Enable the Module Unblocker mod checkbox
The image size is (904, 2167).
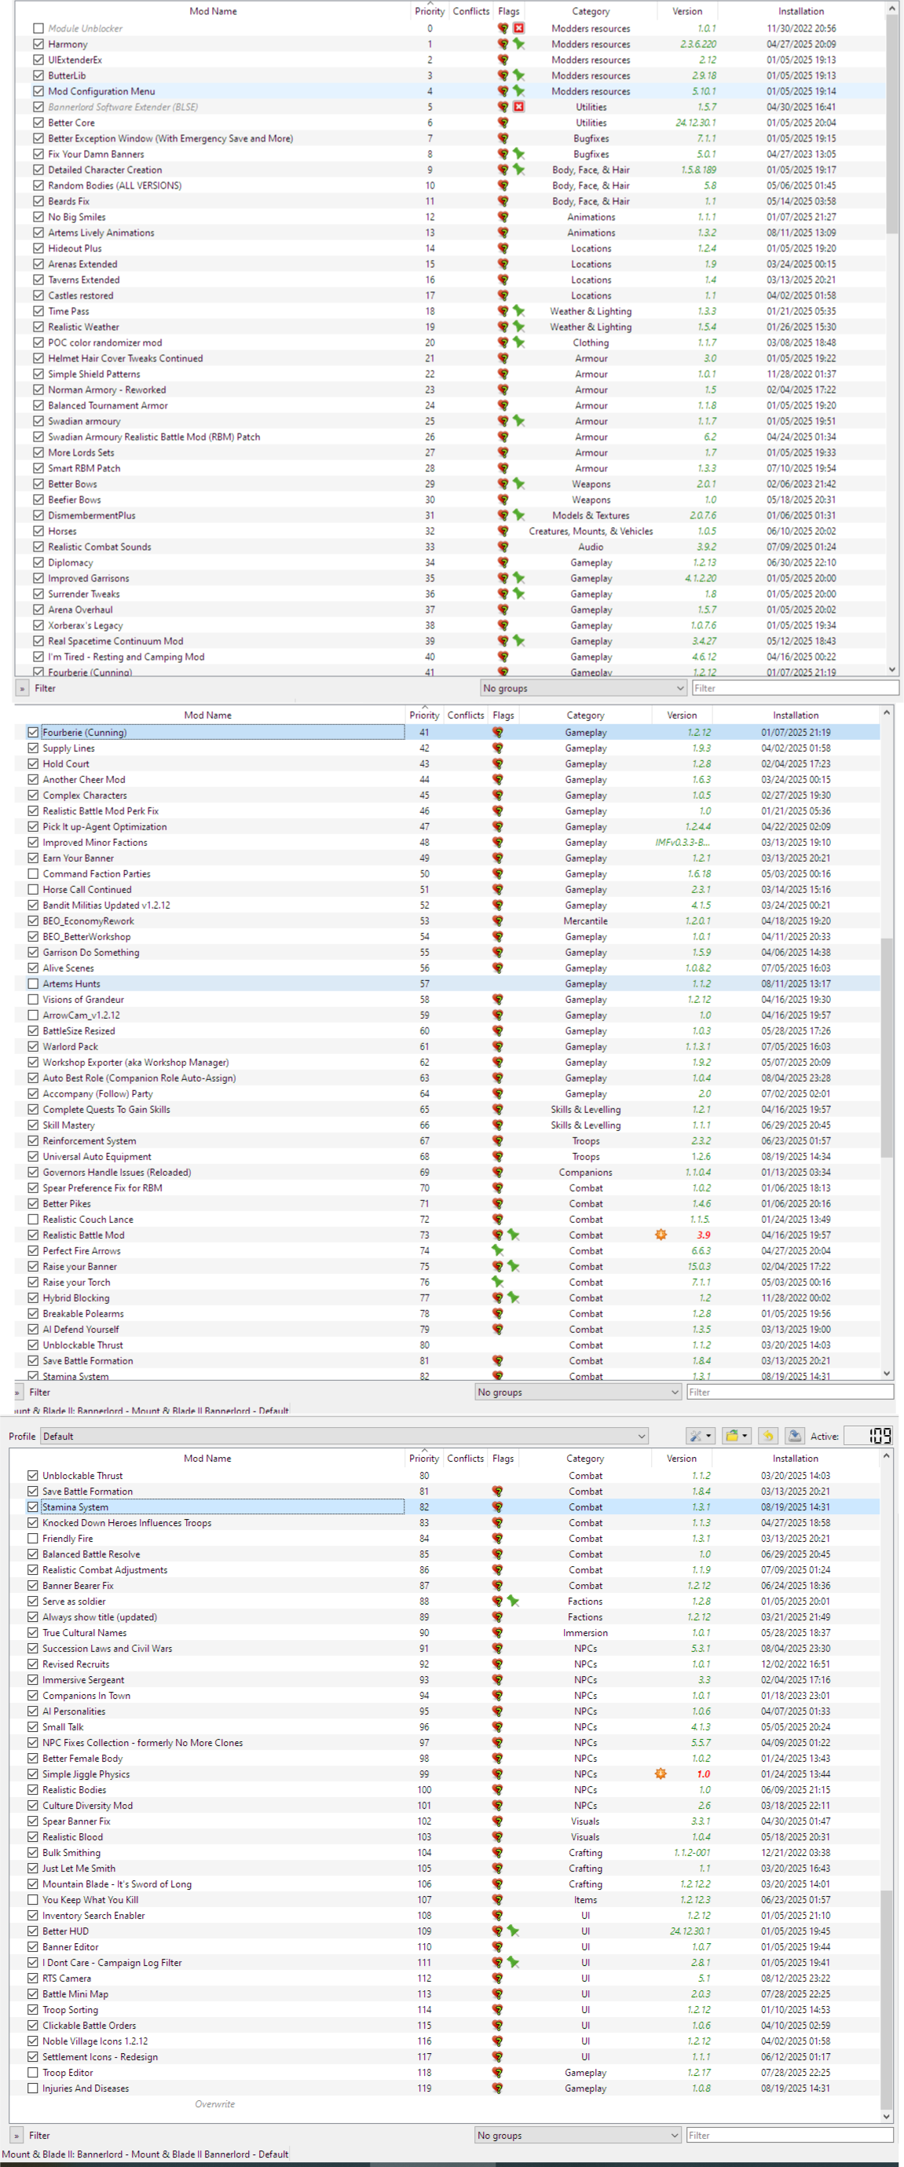[38, 28]
